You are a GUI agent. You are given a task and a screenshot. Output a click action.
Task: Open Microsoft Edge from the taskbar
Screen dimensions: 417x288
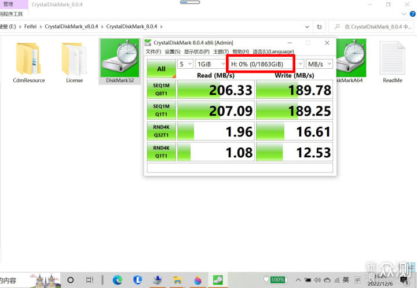click(x=117, y=280)
